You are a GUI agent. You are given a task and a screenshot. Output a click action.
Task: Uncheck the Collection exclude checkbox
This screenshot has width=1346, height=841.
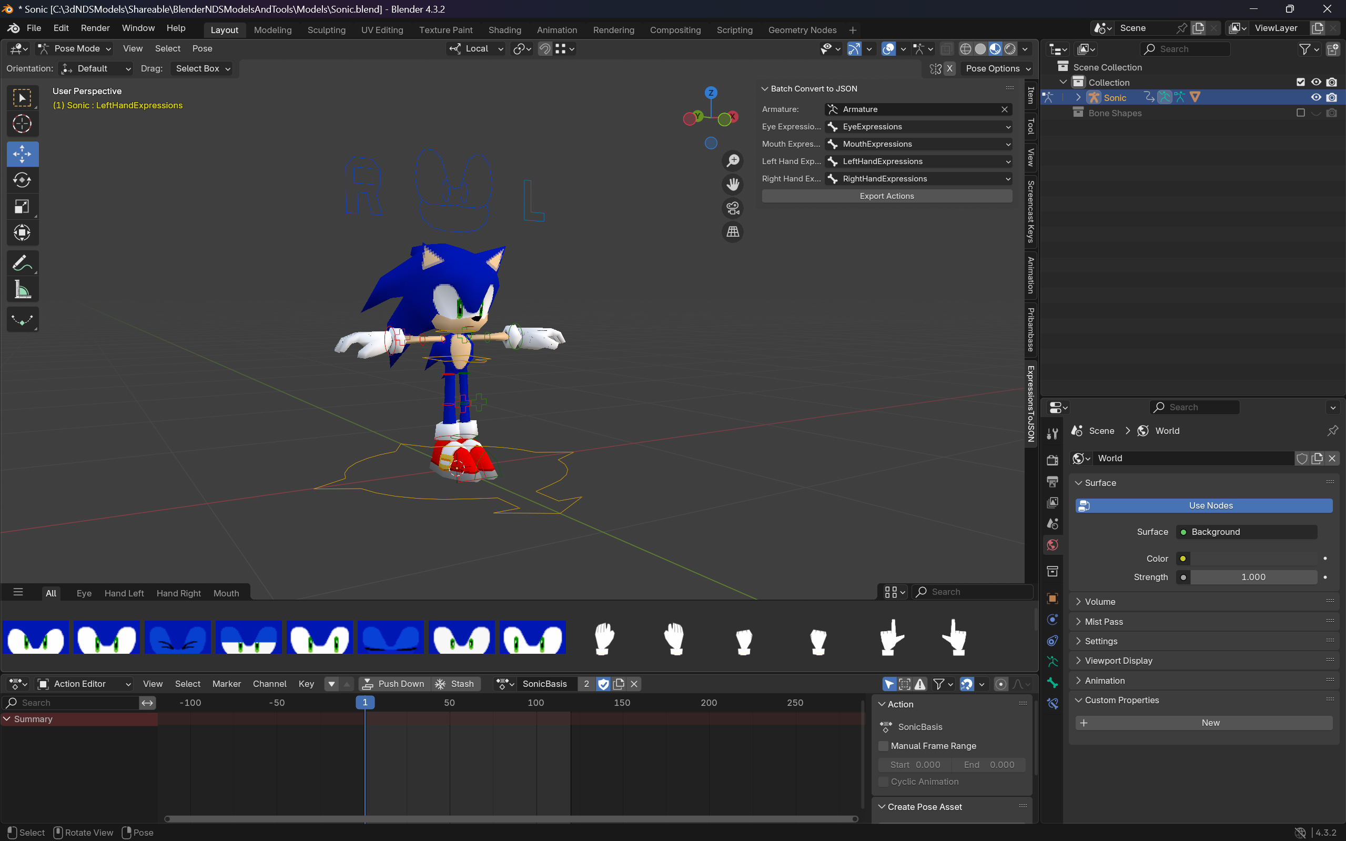tap(1300, 83)
